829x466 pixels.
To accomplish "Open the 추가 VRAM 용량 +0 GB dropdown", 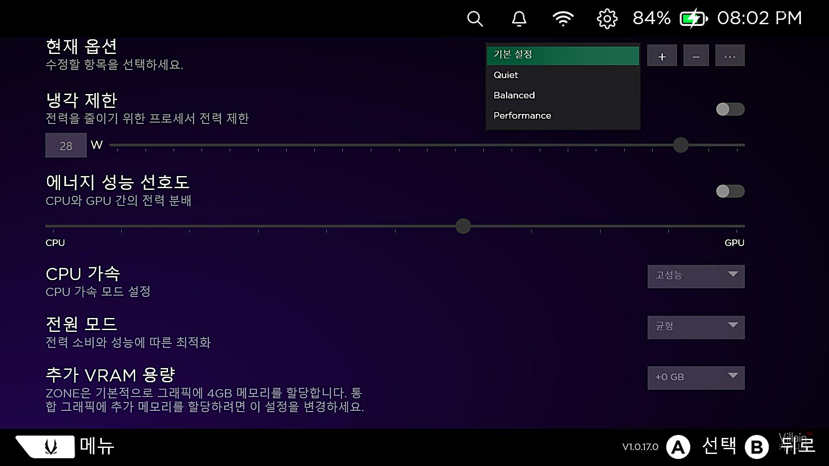I will (696, 378).
